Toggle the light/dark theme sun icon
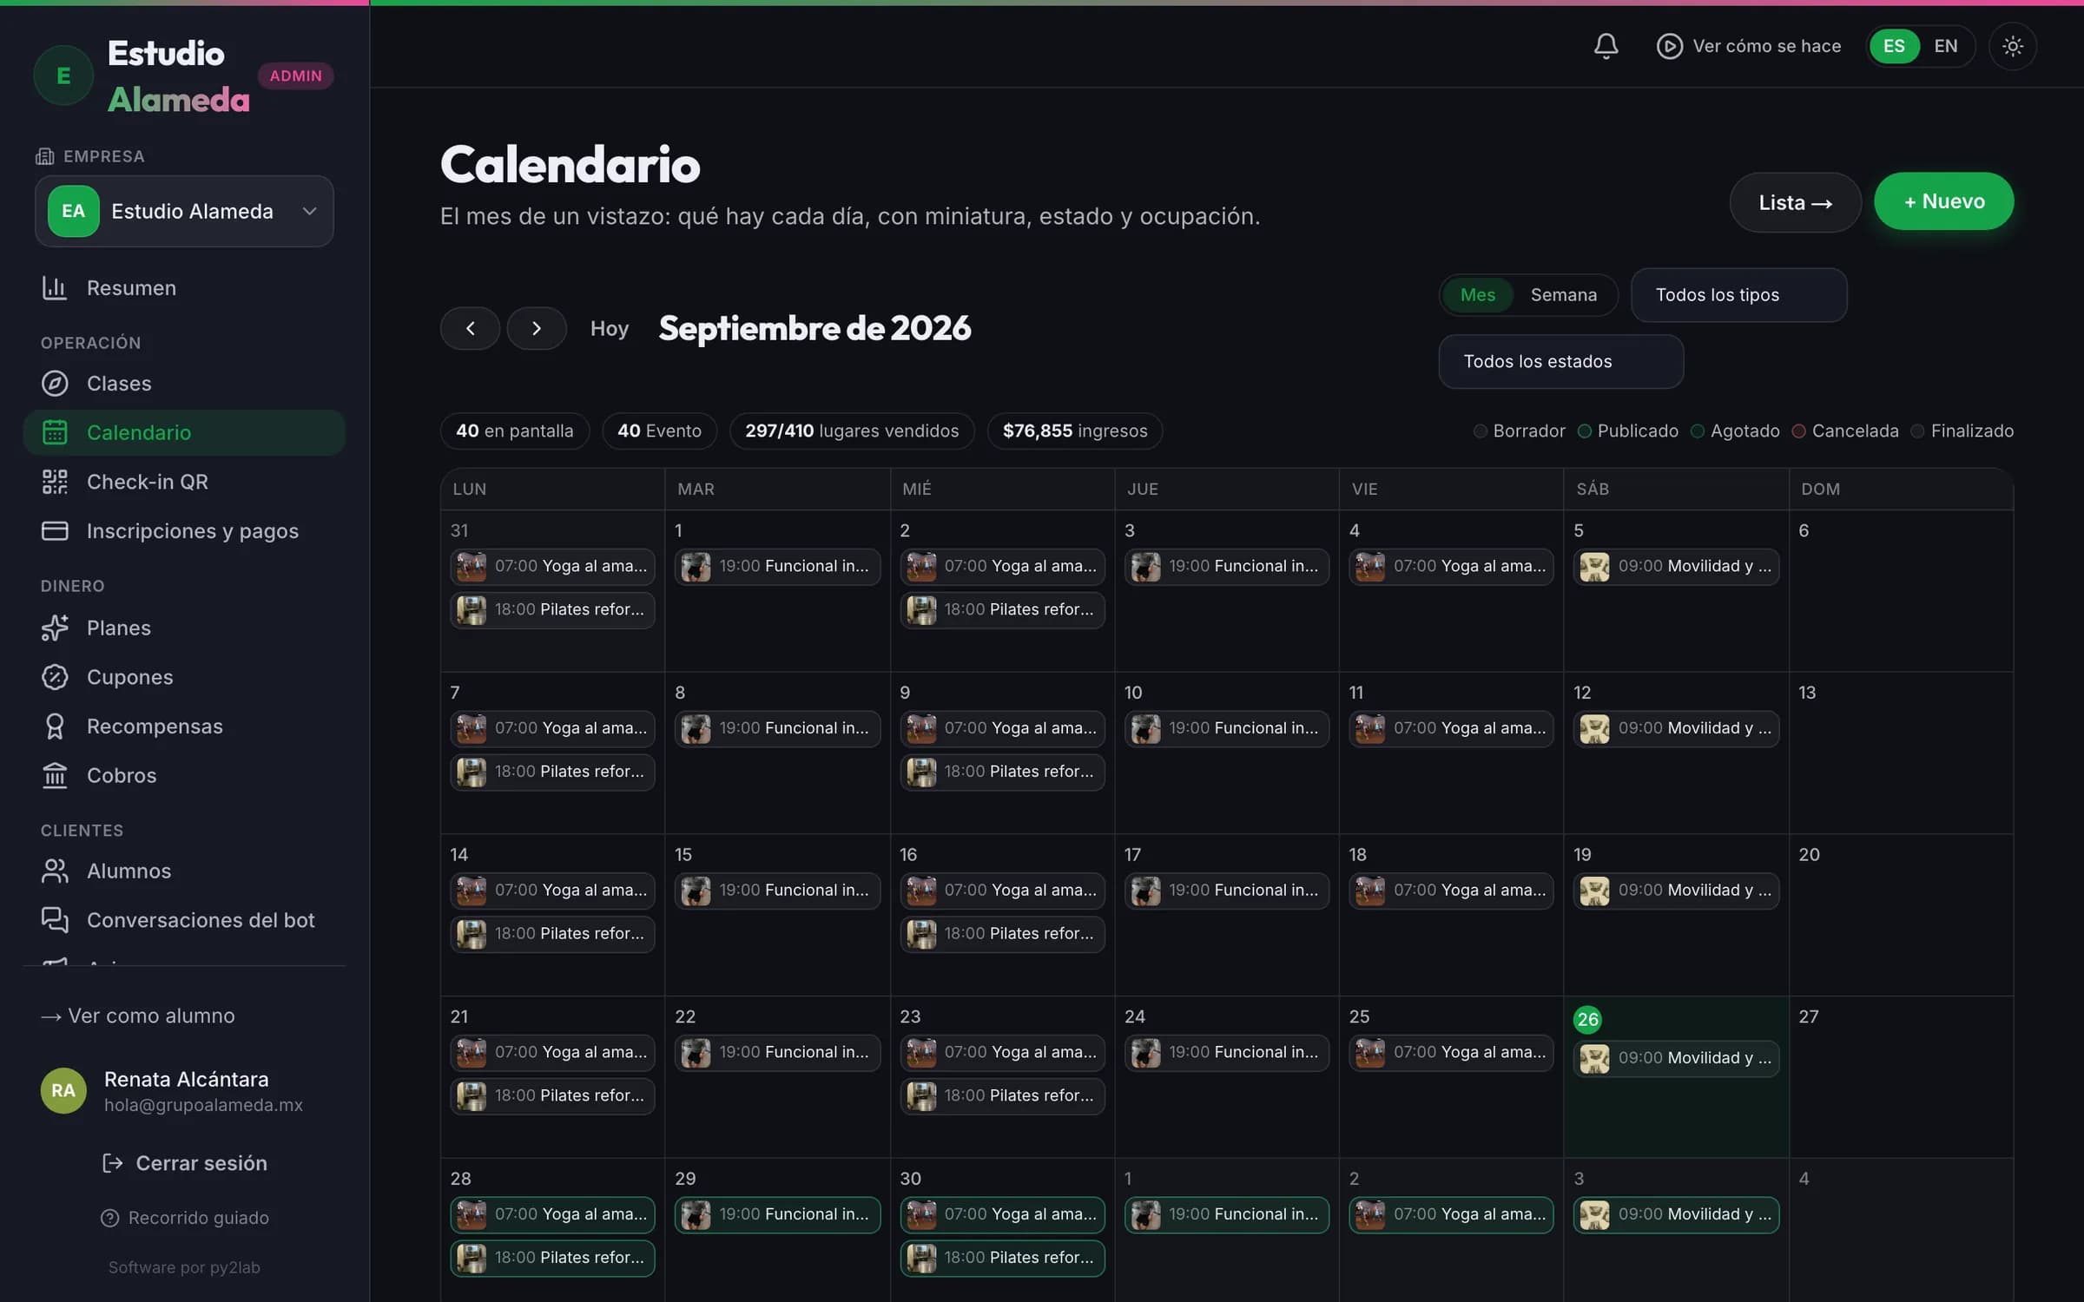The width and height of the screenshot is (2084, 1302). coord(2013,46)
